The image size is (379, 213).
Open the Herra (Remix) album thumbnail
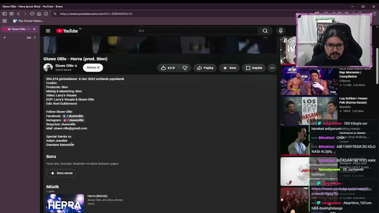[65, 204]
